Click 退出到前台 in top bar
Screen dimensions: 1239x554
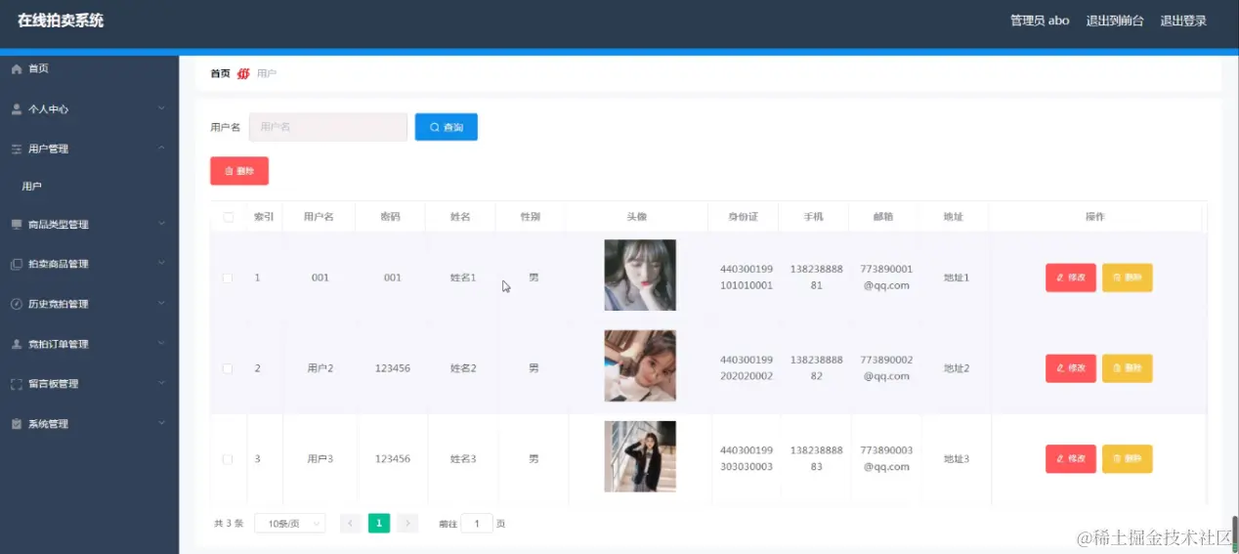(x=1115, y=21)
